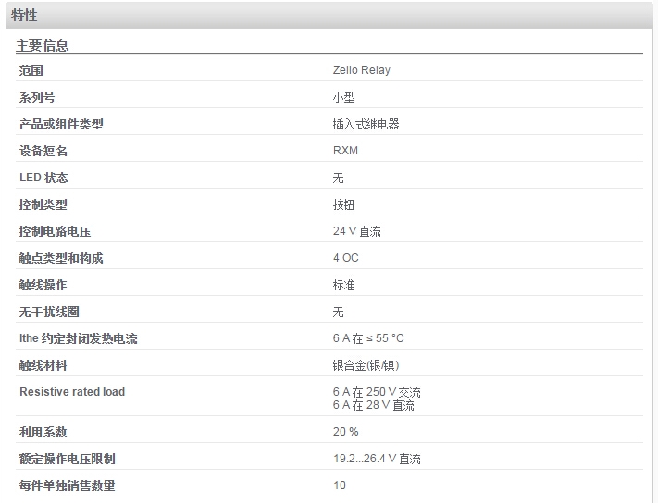Click the 无干扰线圈 row label

[49, 312]
